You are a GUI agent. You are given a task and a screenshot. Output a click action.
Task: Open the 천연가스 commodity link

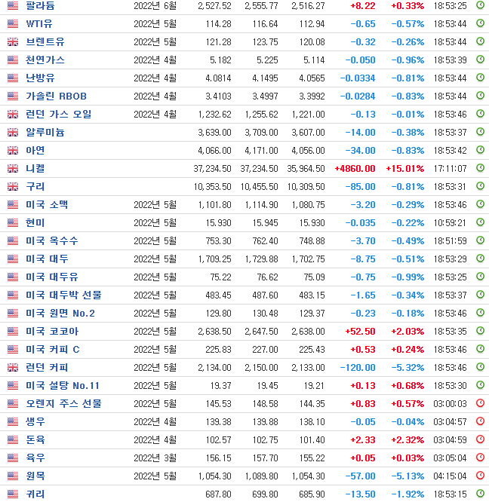click(45, 60)
